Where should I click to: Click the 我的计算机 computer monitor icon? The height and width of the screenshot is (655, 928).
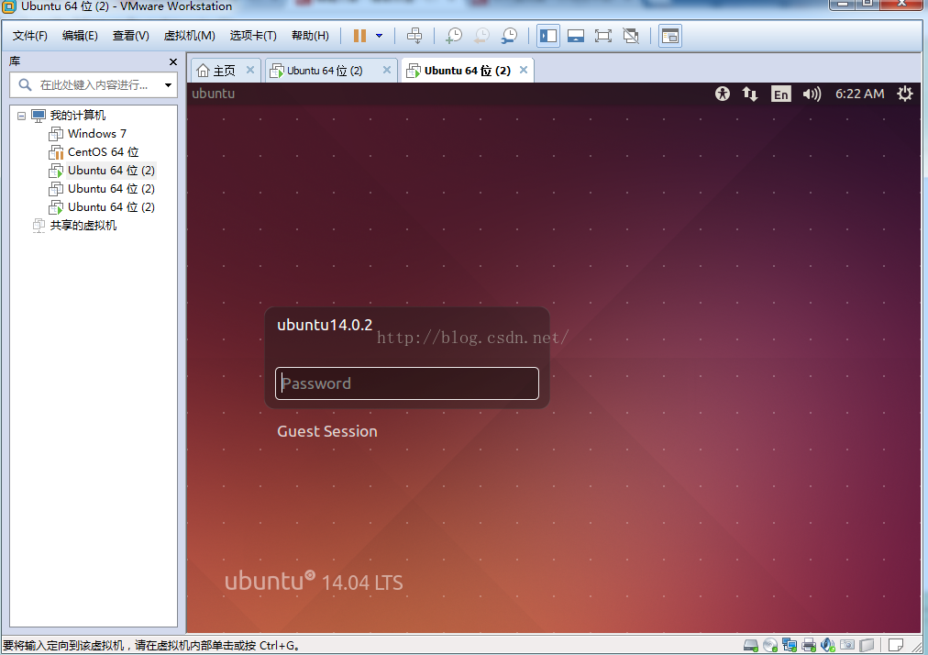coord(39,116)
